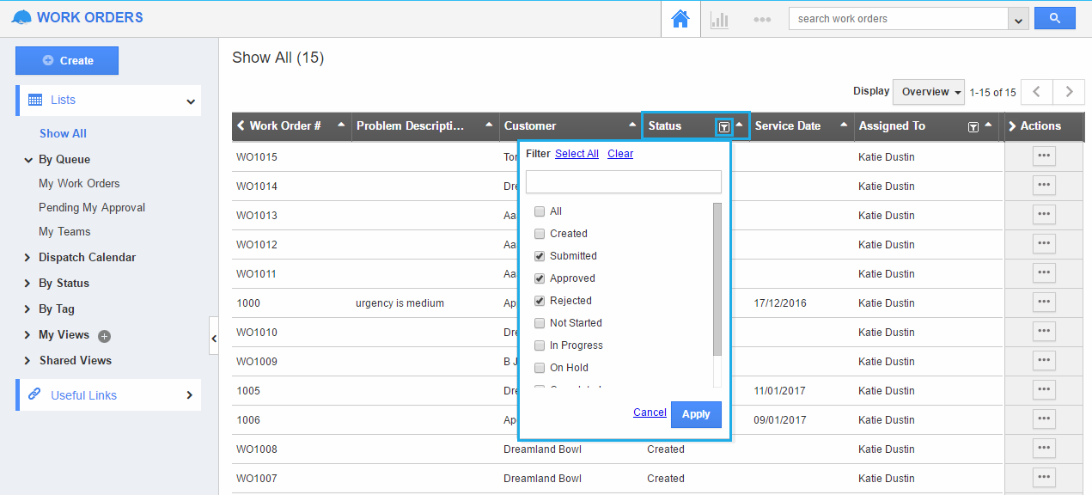Open actions menu for WO1015 row
This screenshot has width=1092, height=495.
pos(1043,156)
